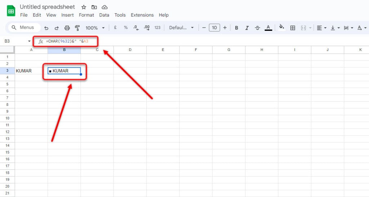The image size is (369, 197).
Task: Open text rotation dropdown
Action: 362,28
